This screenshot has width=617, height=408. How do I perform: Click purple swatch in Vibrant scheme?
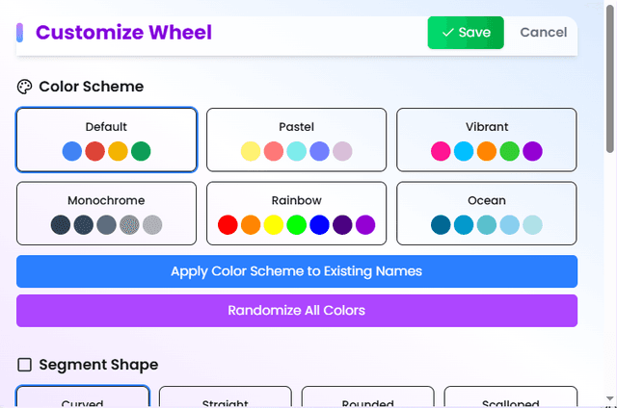point(532,151)
